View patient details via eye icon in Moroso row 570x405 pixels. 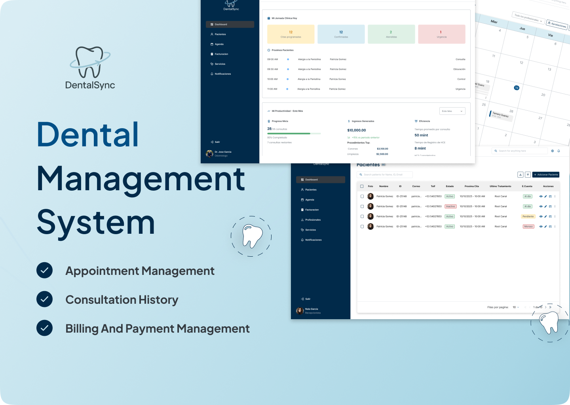coord(541,227)
